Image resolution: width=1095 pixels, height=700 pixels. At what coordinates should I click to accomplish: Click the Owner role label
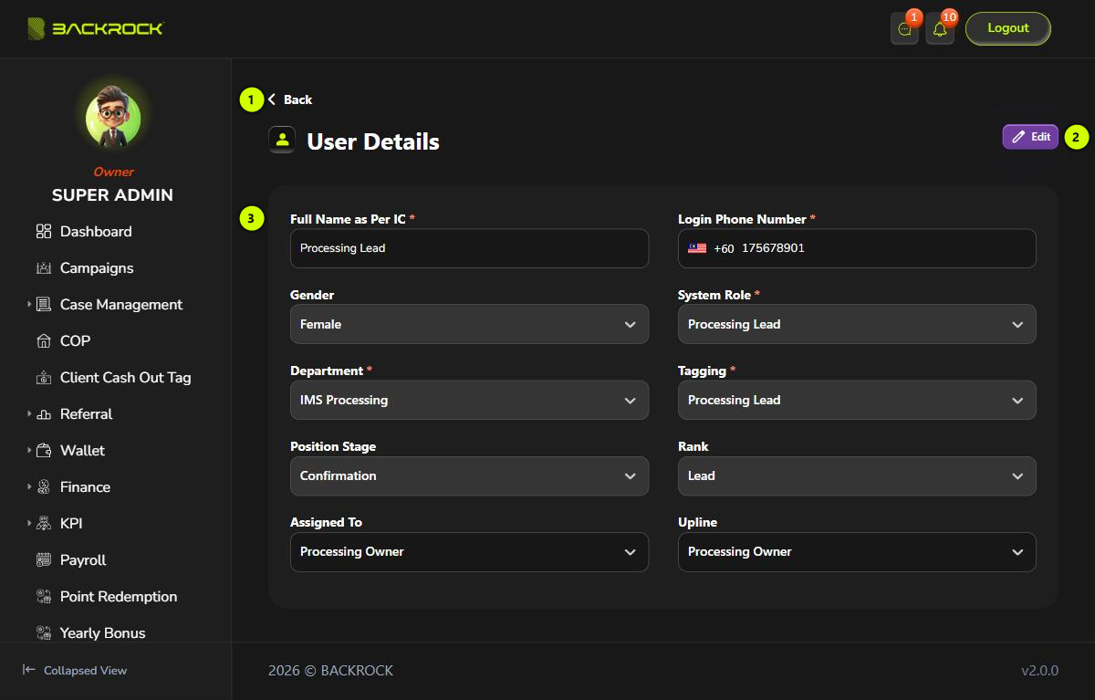[113, 172]
